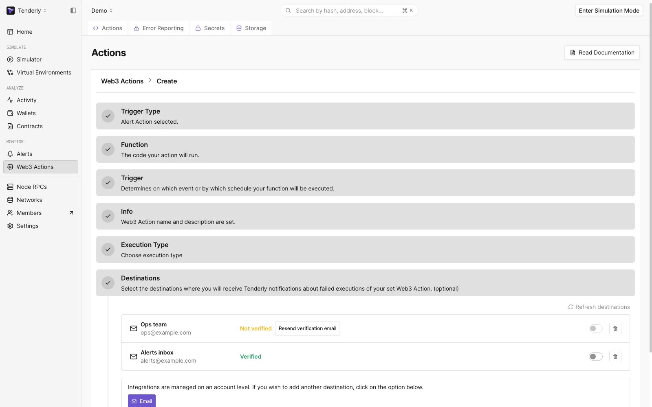This screenshot has width=652, height=407.
Task: Focus the search by hash field
Action: click(x=349, y=11)
